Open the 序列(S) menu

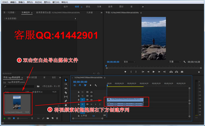[x=30, y=2]
